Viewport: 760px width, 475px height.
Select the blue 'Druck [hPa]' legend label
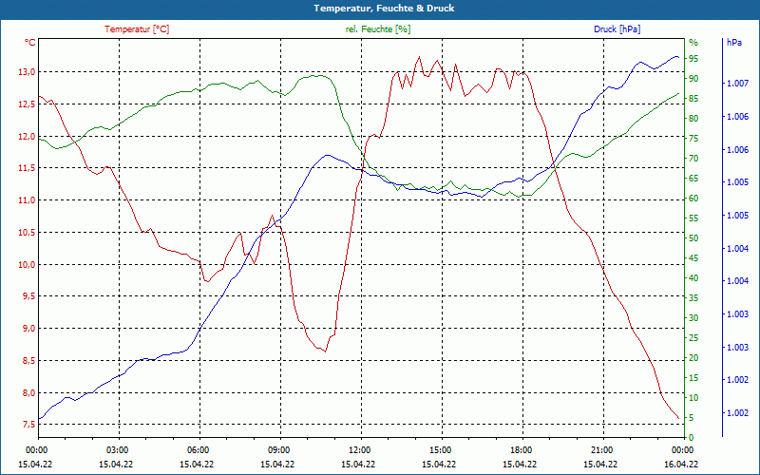click(617, 29)
